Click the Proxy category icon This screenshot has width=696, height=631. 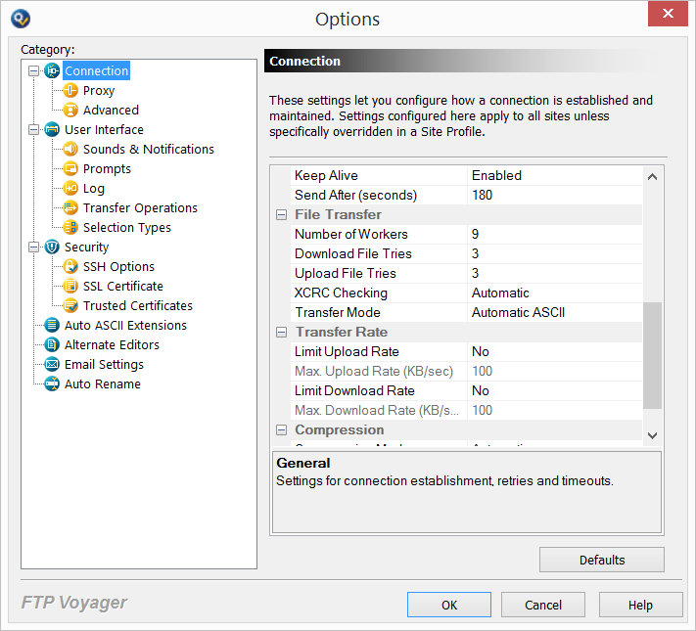(x=70, y=91)
